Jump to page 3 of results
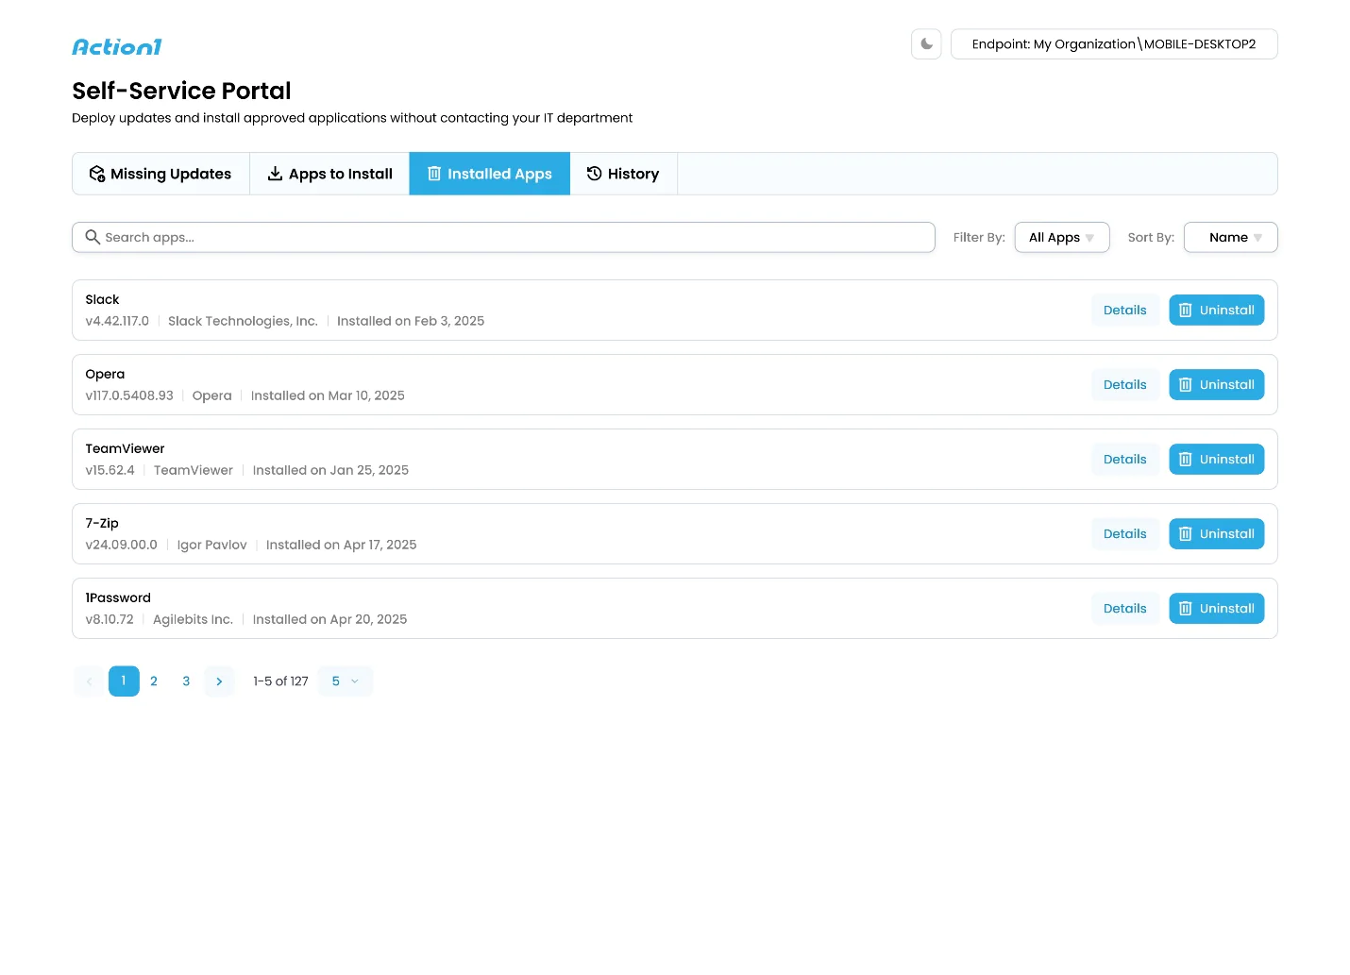 click(186, 681)
